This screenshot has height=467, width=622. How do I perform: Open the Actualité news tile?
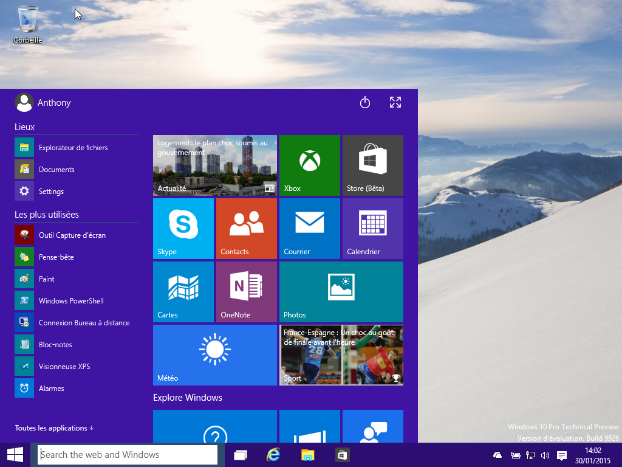pos(214,165)
